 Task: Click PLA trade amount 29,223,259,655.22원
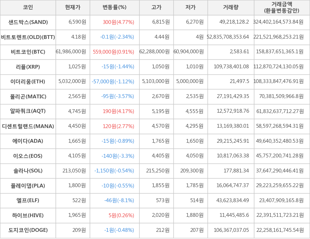click(280, 185)
